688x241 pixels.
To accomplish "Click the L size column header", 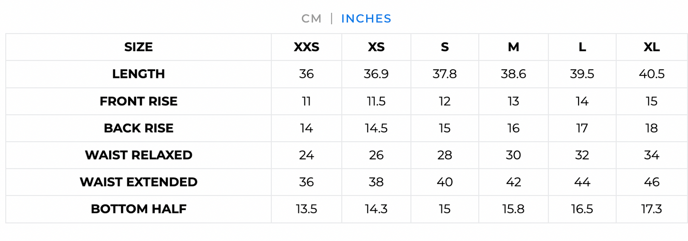I will [582, 47].
